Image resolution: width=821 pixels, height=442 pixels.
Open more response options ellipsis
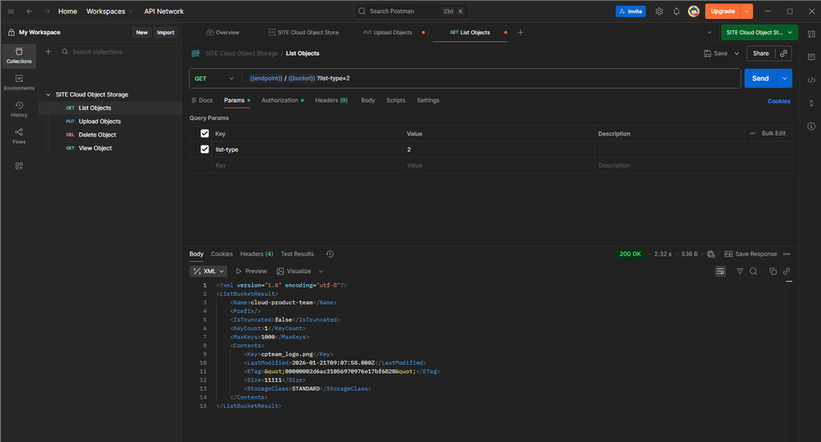click(x=787, y=254)
